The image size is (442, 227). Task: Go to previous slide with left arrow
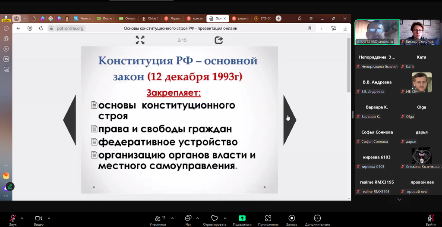point(69,120)
